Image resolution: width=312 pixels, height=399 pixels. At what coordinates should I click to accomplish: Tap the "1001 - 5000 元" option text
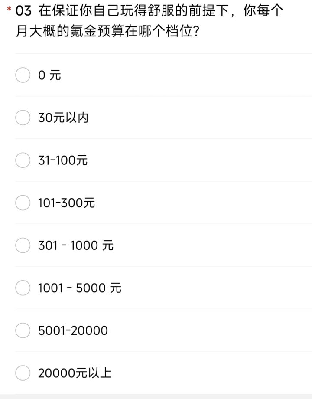(80, 288)
